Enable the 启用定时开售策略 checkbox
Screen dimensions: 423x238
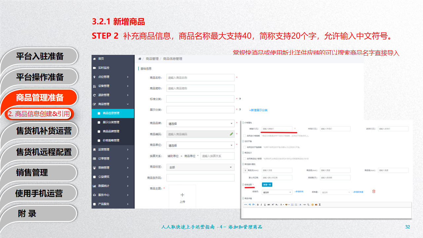pos(244,147)
